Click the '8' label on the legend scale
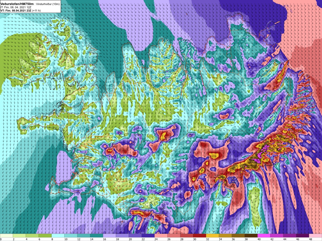 click(x=52, y=239)
